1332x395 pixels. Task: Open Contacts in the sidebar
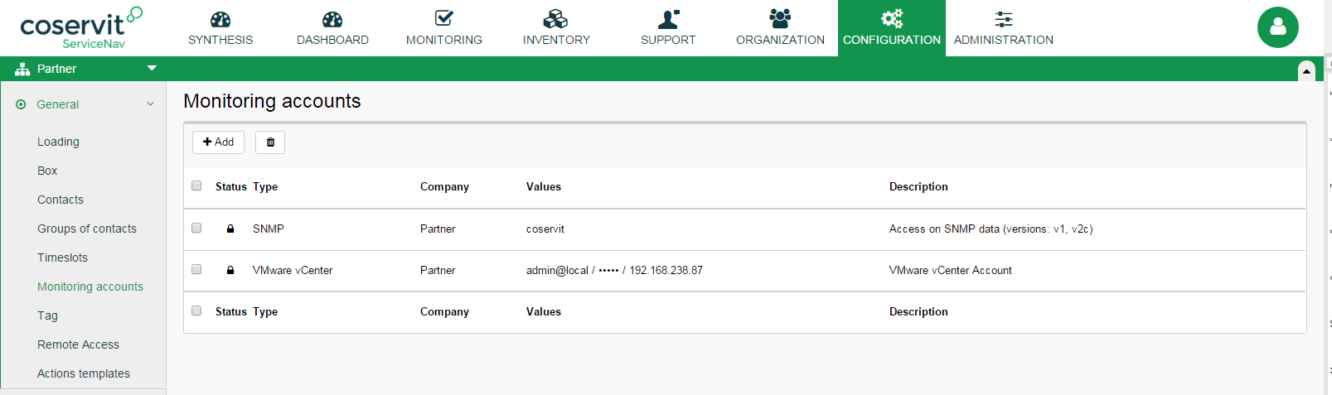61,200
